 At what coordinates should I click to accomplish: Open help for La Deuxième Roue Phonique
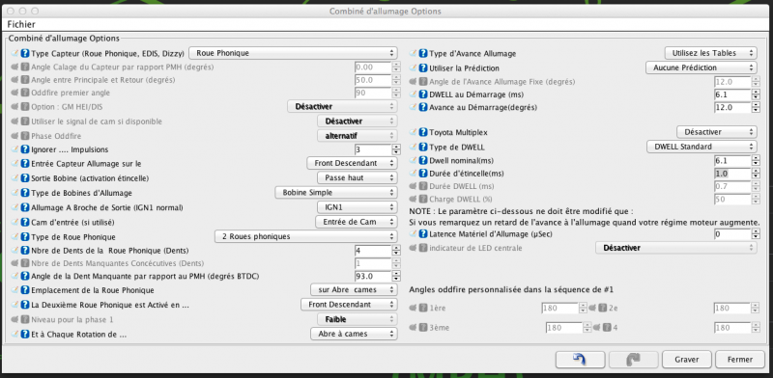(26, 305)
